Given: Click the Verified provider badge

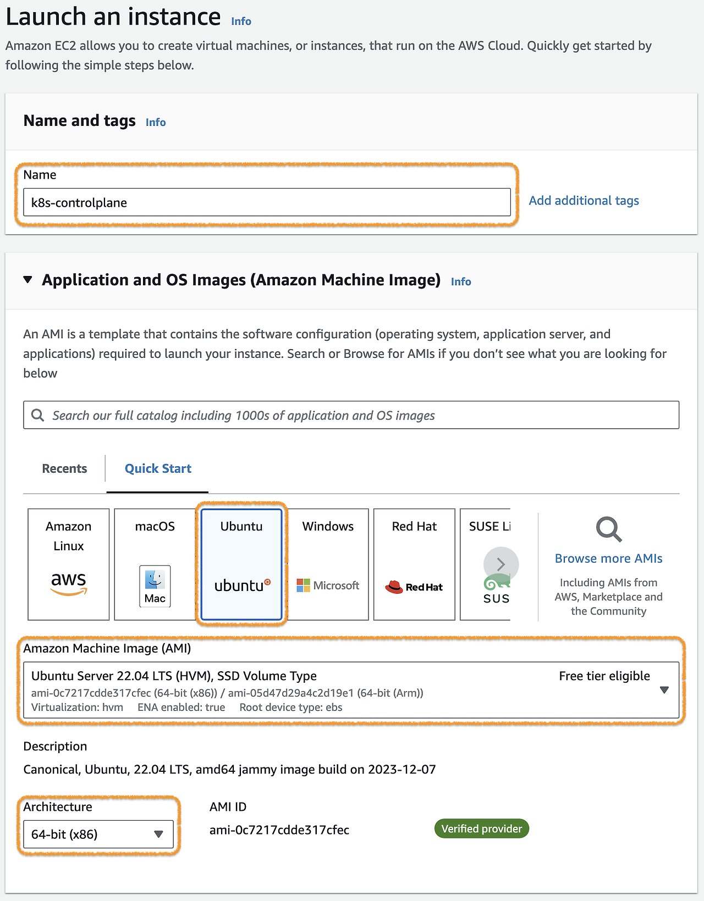Looking at the screenshot, I should (x=482, y=828).
